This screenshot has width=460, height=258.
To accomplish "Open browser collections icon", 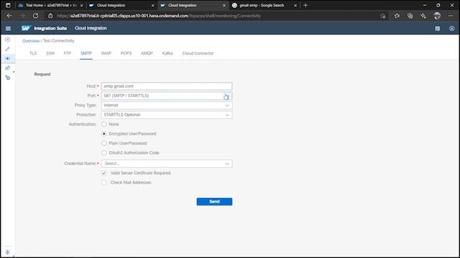I will pyautogui.click(x=410, y=16).
